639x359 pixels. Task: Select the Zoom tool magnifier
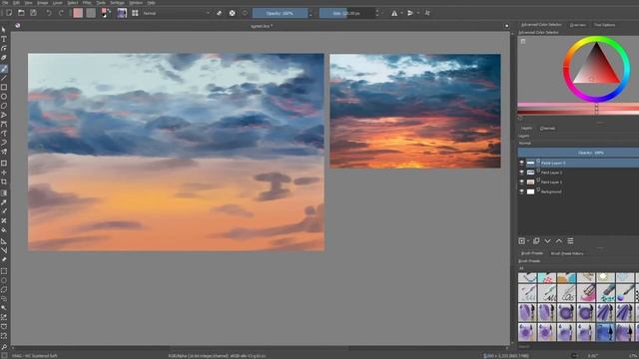click(4, 347)
